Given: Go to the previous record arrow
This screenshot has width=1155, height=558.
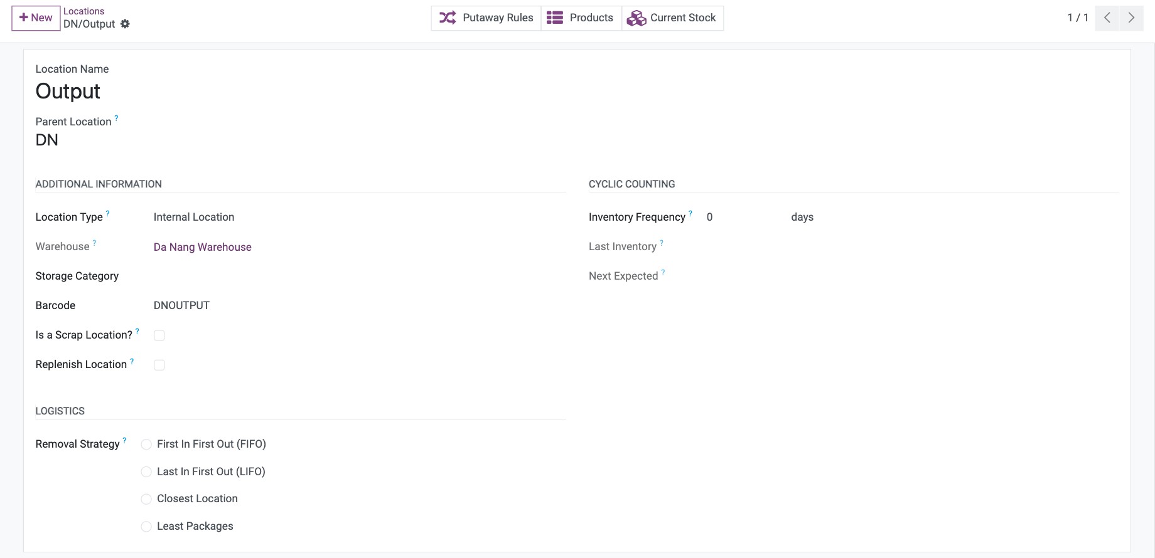Looking at the screenshot, I should coord(1107,18).
